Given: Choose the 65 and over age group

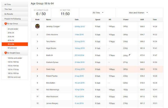Looking at the screenshot, I should [x=12, y=48].
